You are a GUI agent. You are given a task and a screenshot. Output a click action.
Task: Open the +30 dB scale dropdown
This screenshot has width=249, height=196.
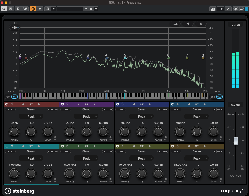point(14,28)
